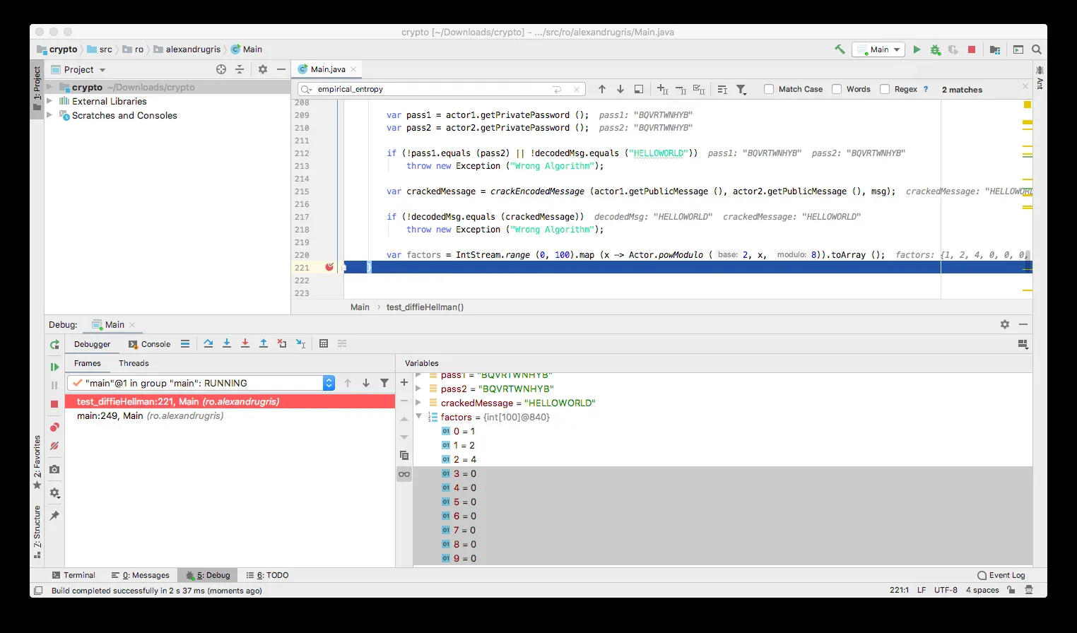Image resolution: width=1077 pixels, height=633 pixels.
Task: Open the 6: TODO tool window
Action: point(267,575)
